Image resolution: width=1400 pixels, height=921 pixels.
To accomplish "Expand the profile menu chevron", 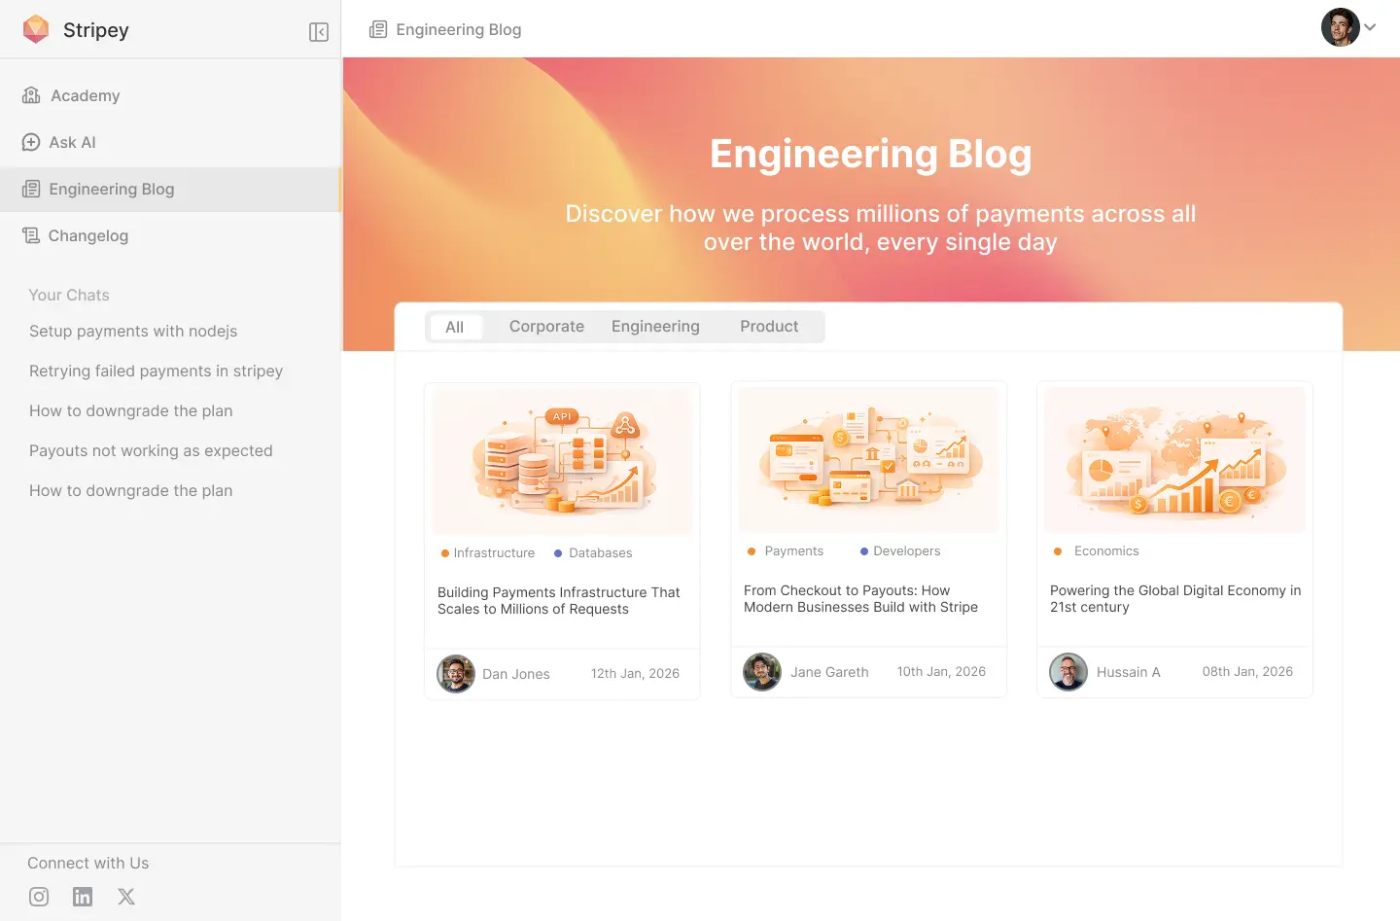I will pyautogui.click(x=1370, y=27).
